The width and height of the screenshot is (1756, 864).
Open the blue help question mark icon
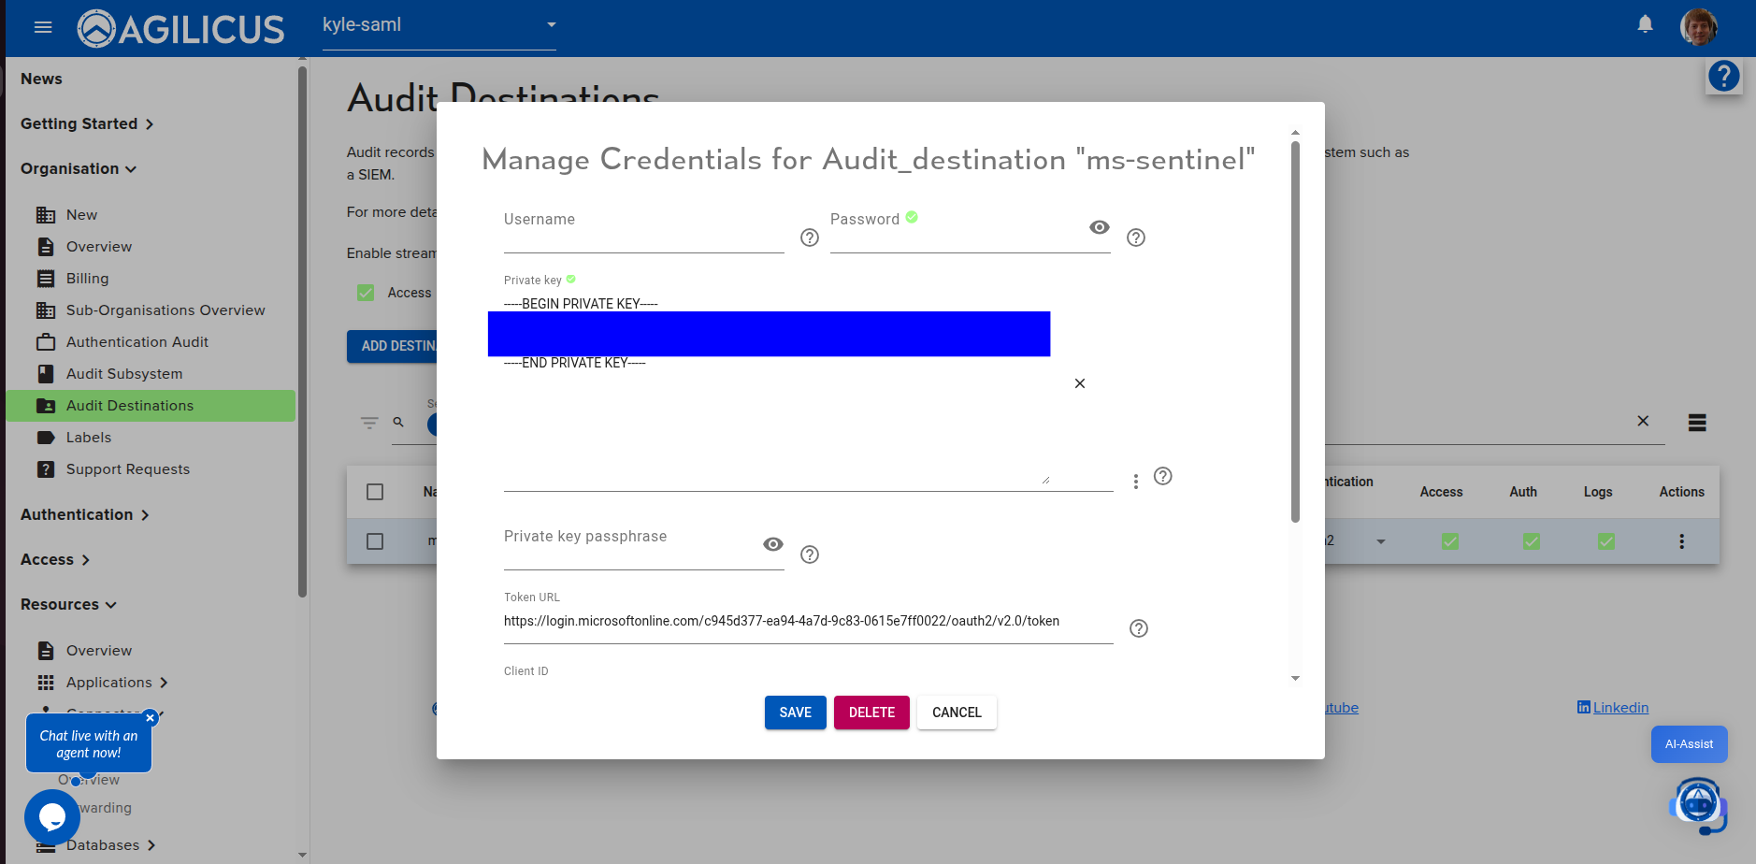point(1723,76)
